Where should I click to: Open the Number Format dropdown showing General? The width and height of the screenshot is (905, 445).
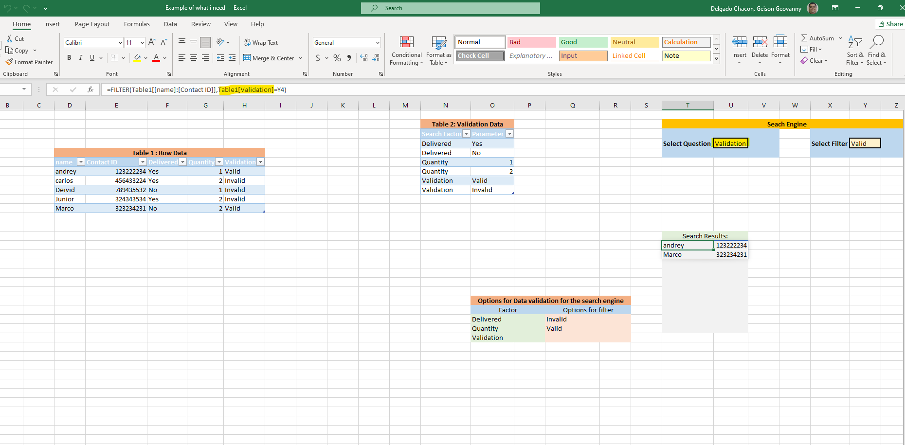click(346, 42)
